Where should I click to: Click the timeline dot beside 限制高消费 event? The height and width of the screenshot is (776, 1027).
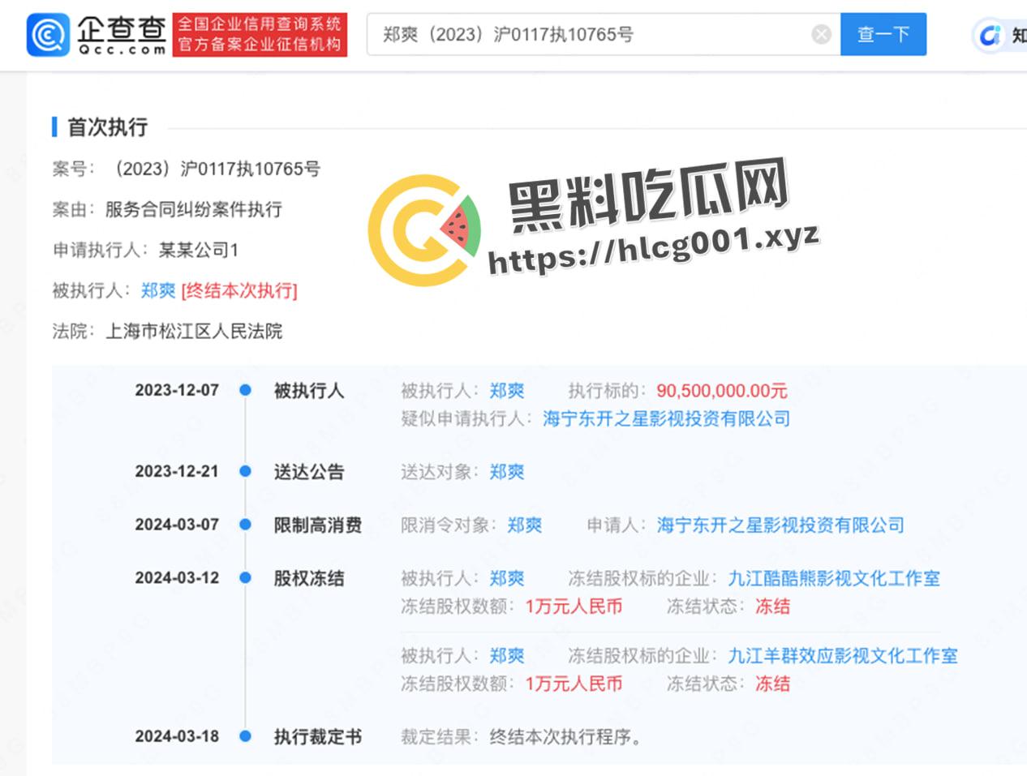tap(245, 525)
